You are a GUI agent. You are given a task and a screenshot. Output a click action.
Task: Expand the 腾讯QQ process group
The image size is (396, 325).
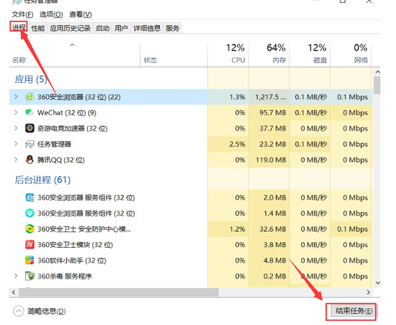point(16,159)
